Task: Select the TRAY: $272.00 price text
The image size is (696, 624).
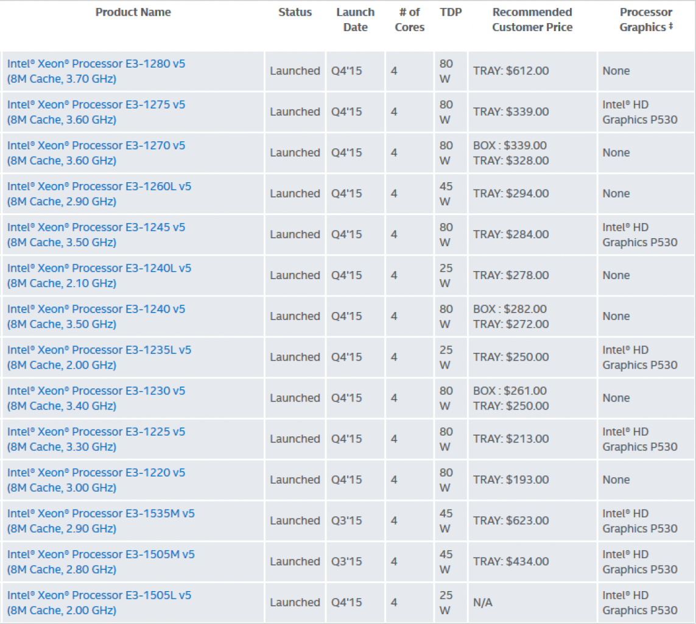Action: (x=511, y=324)
